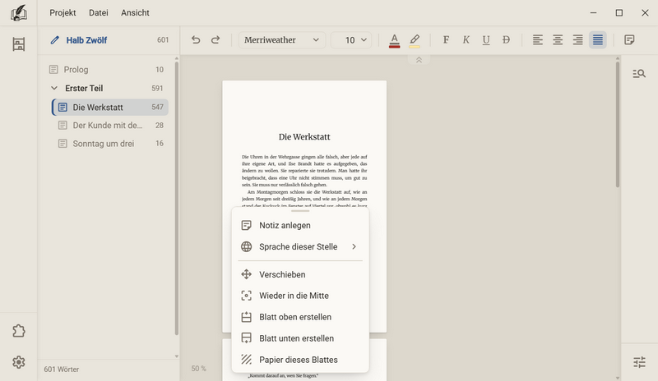Toggle italic (K) formatting
The image size is (658, 381).
coord(466,39)
